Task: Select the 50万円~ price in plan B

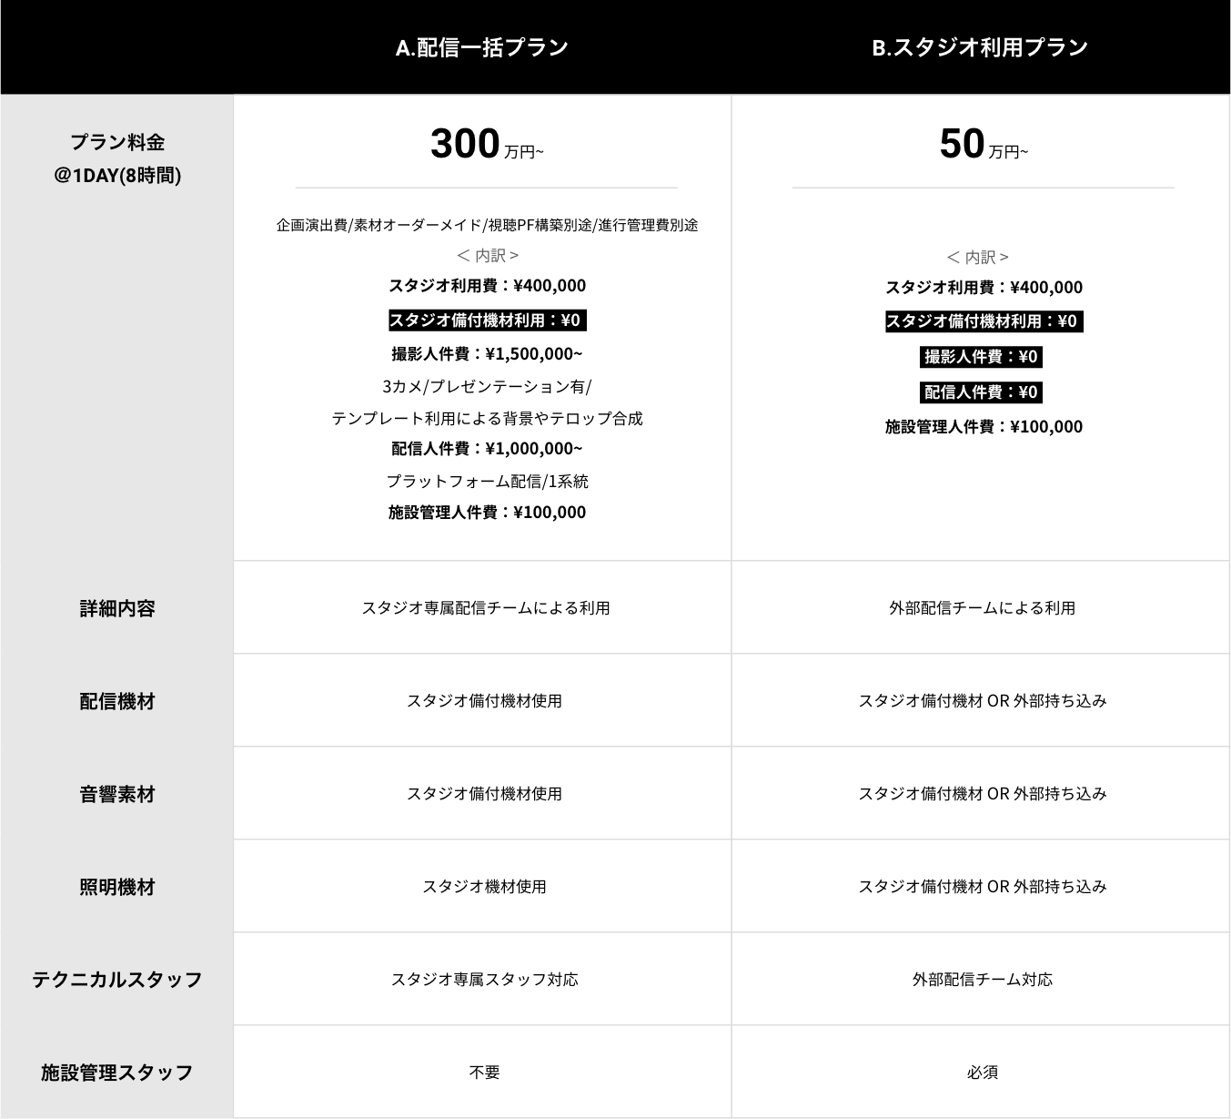Action: pyautogui.click(x=983, y=145)
